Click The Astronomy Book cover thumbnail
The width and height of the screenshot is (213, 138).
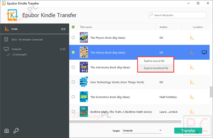[84, 67]
